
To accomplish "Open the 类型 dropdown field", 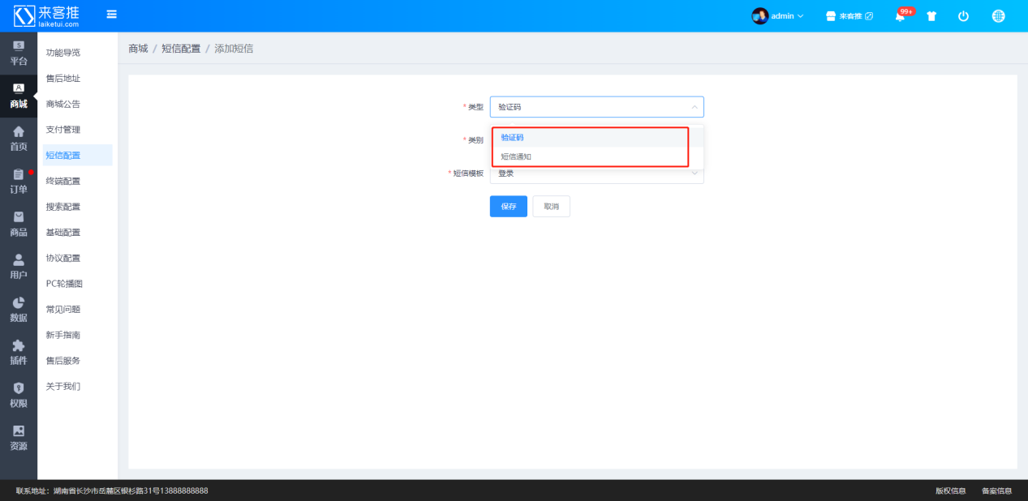I will [x=596, y=107].
